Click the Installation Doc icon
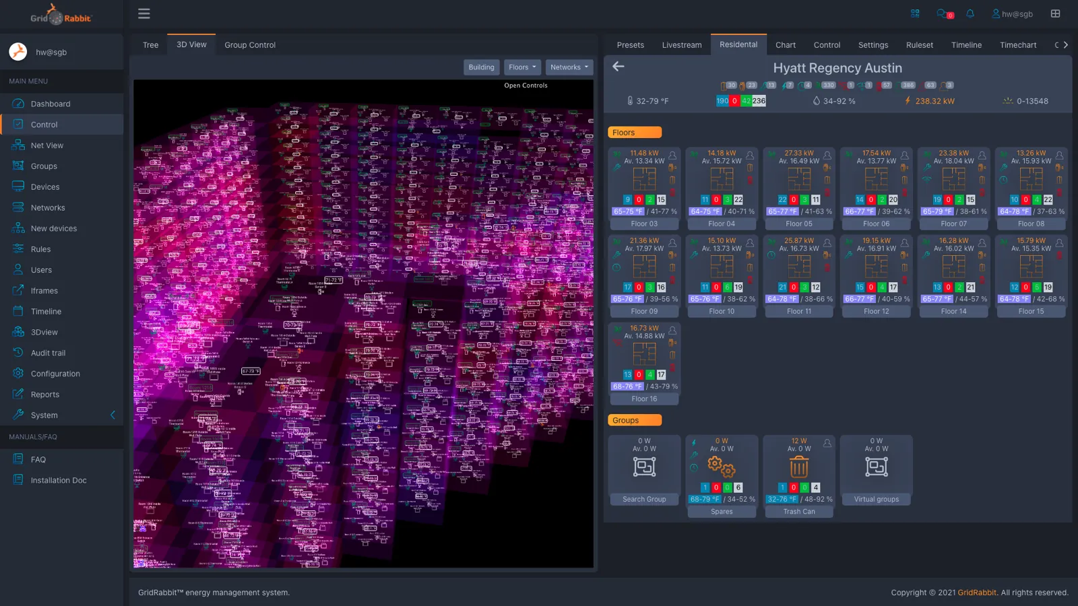 18,480
